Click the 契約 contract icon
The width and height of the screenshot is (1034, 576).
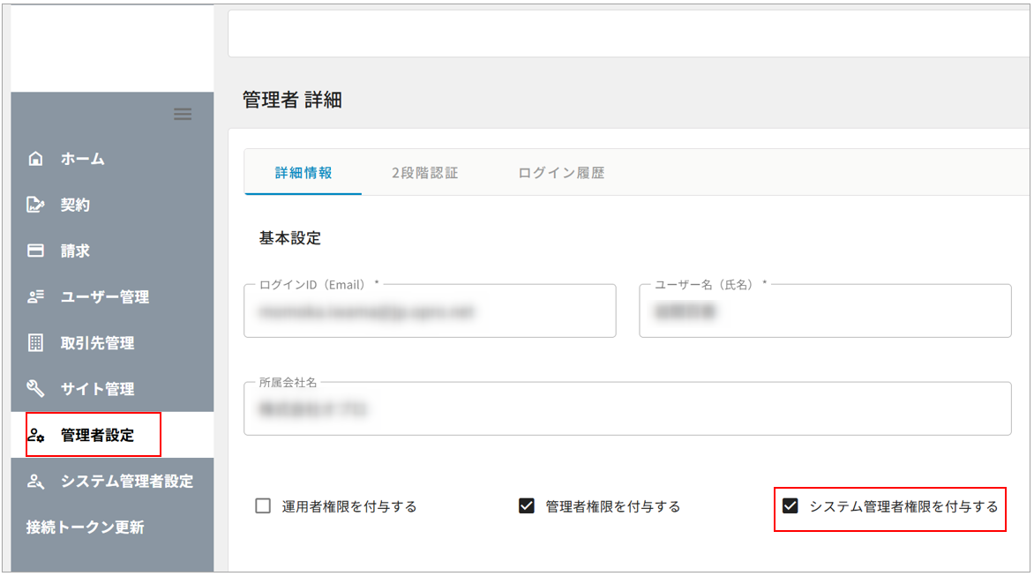tap(35, 206)
